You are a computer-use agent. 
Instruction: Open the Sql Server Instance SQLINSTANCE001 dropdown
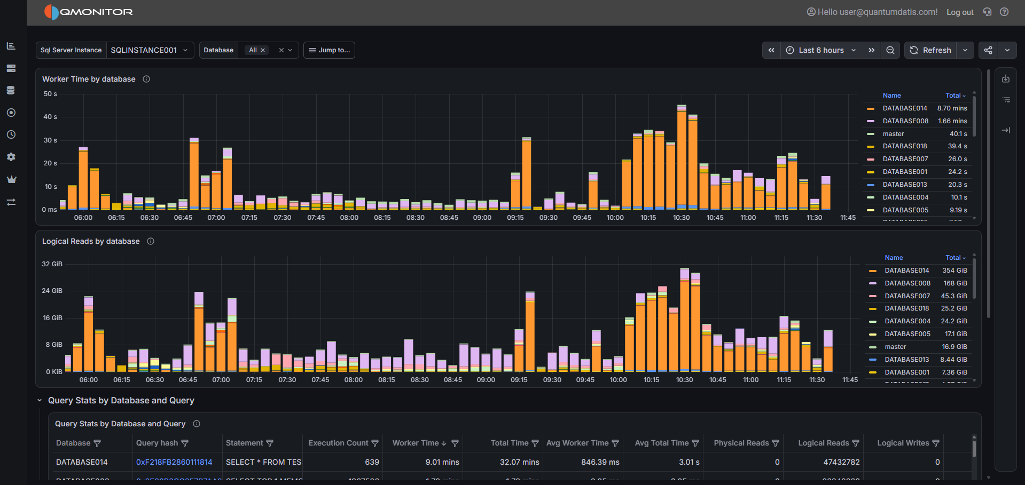[x=150, y=50]
